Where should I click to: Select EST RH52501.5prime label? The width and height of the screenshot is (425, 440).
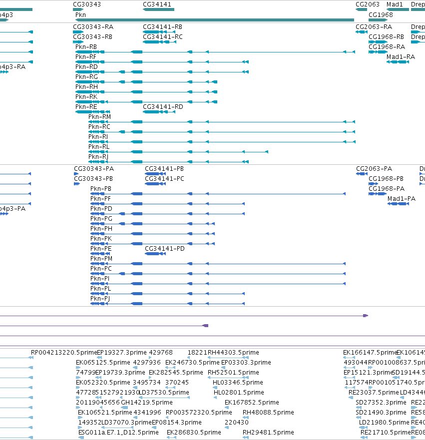(233, 373)
